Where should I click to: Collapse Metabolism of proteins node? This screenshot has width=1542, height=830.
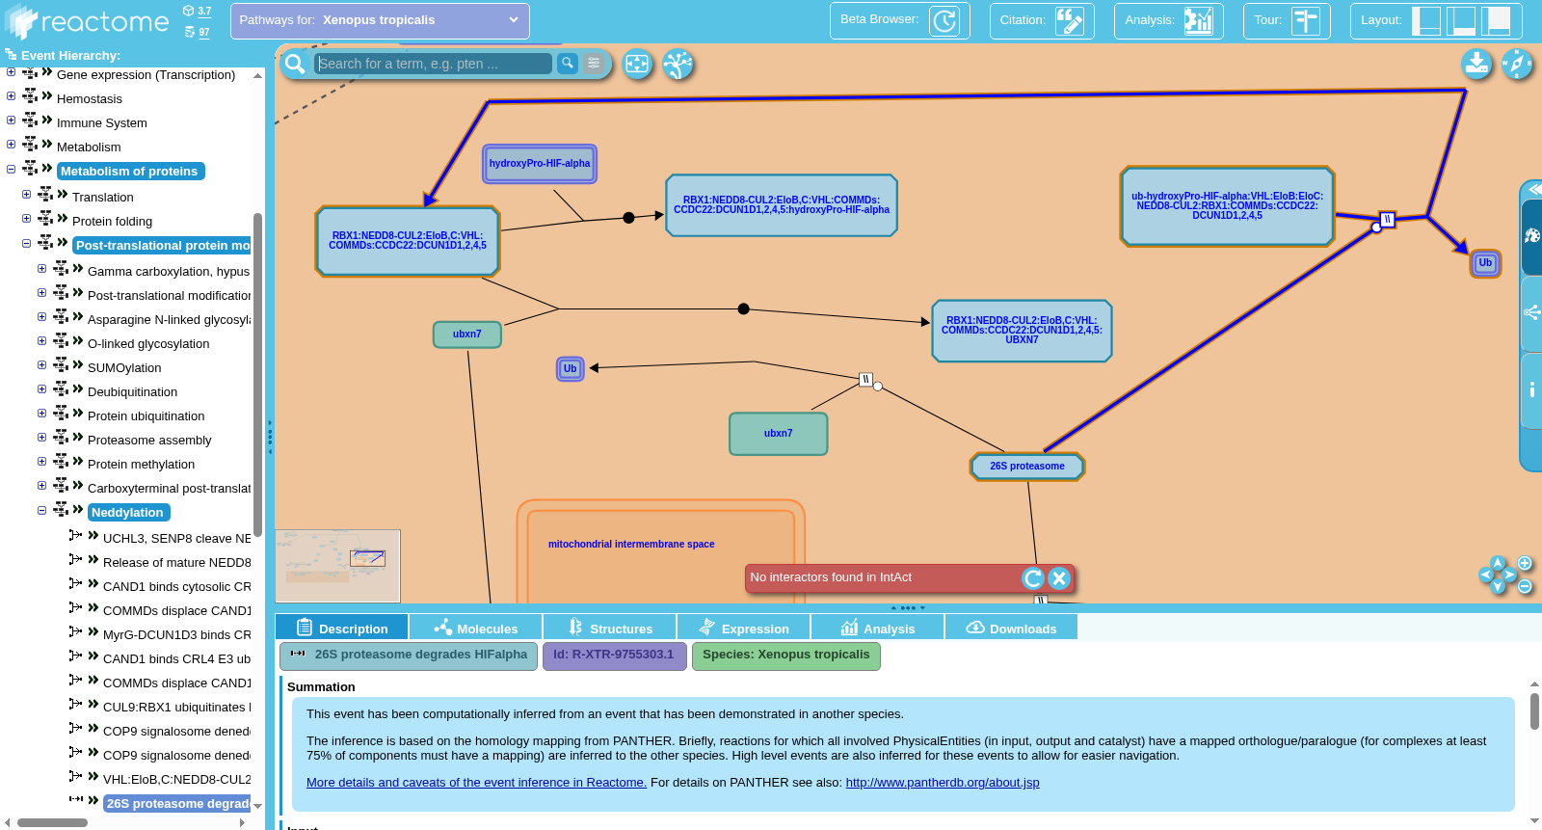(x=11, y=169)
